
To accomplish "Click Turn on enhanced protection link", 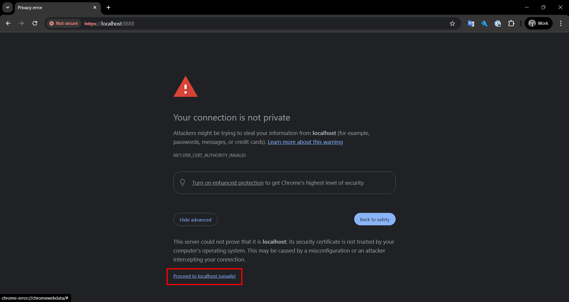I will tap(228, 183).
